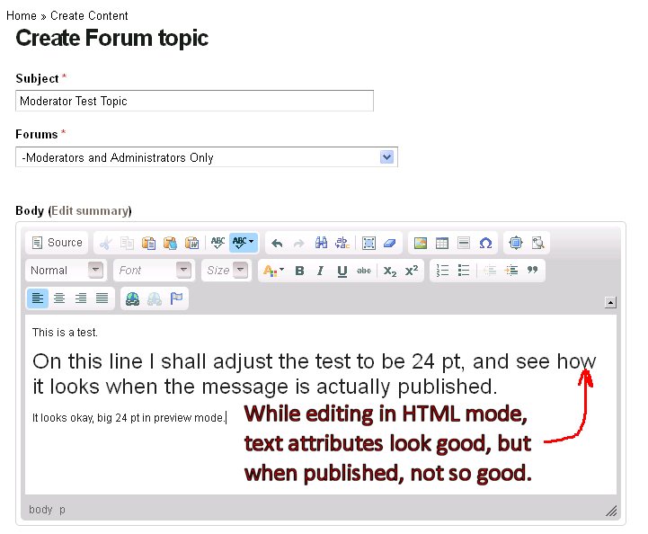The height and width of the screenshot is (534, 648).
Task: Open the paragraph format Normal dropdown
Action: 67,271
